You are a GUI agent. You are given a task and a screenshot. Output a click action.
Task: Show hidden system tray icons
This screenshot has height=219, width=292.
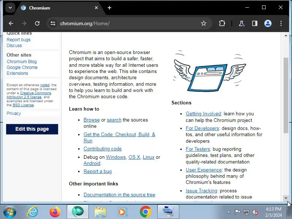tap(229, 212)
